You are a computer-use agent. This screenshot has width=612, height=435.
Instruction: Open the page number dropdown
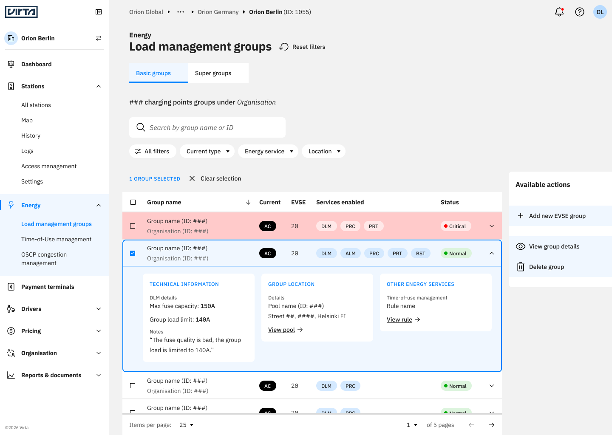coord(412,425)
